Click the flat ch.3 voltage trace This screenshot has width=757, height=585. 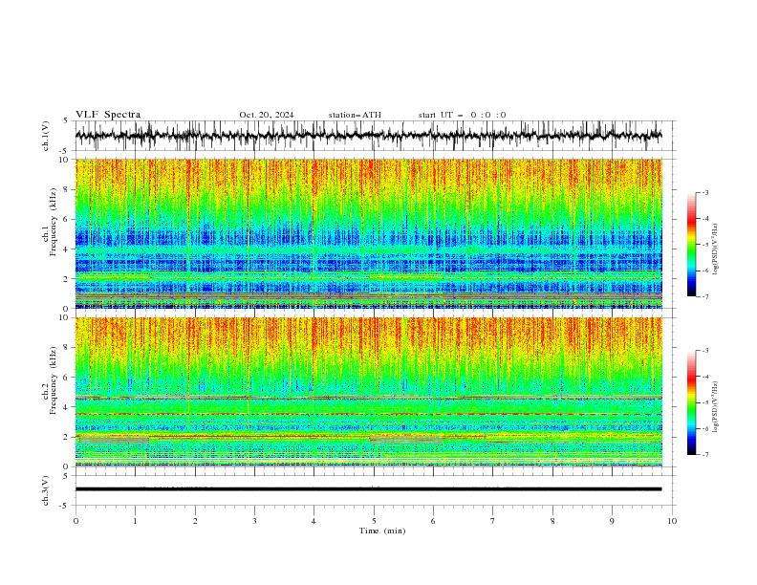point(368,489)
